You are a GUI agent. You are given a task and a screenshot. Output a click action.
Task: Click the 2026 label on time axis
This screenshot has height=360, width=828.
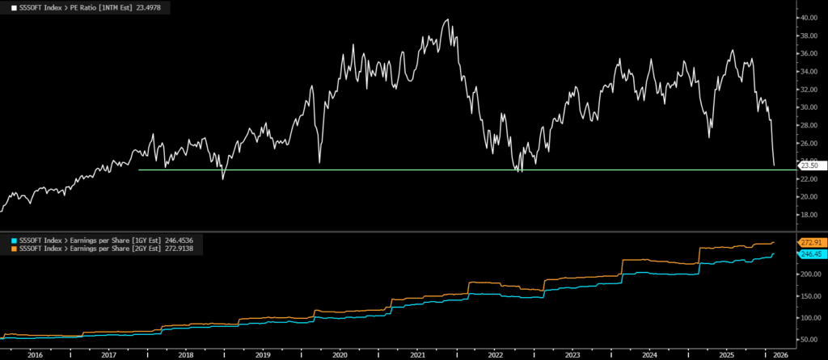click(783, 354)
